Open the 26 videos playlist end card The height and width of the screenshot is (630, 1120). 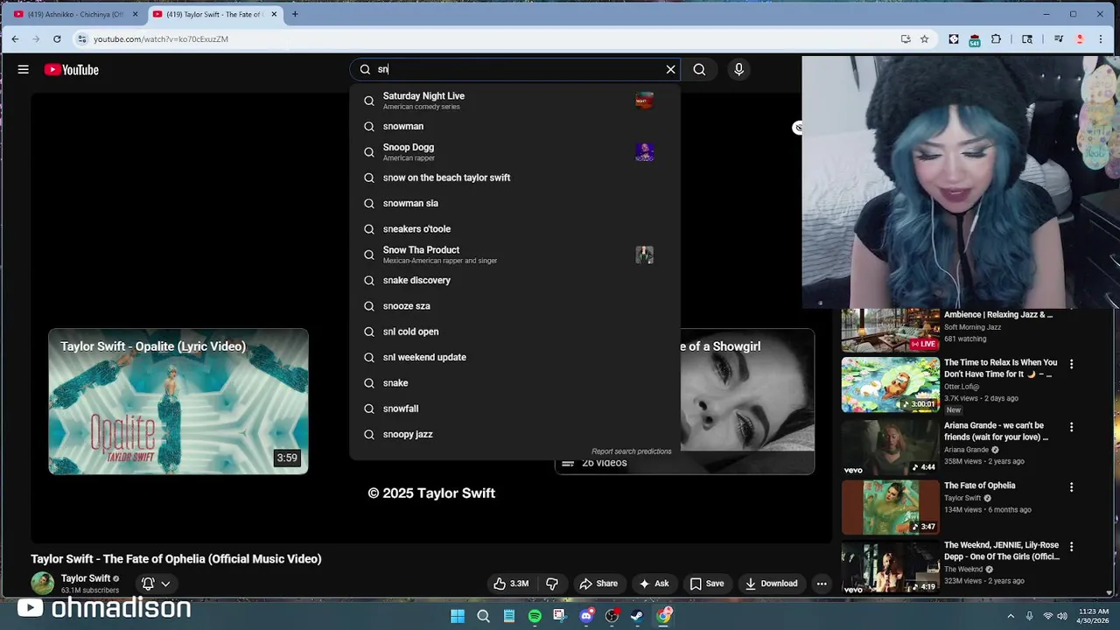[x=684, y=402]
